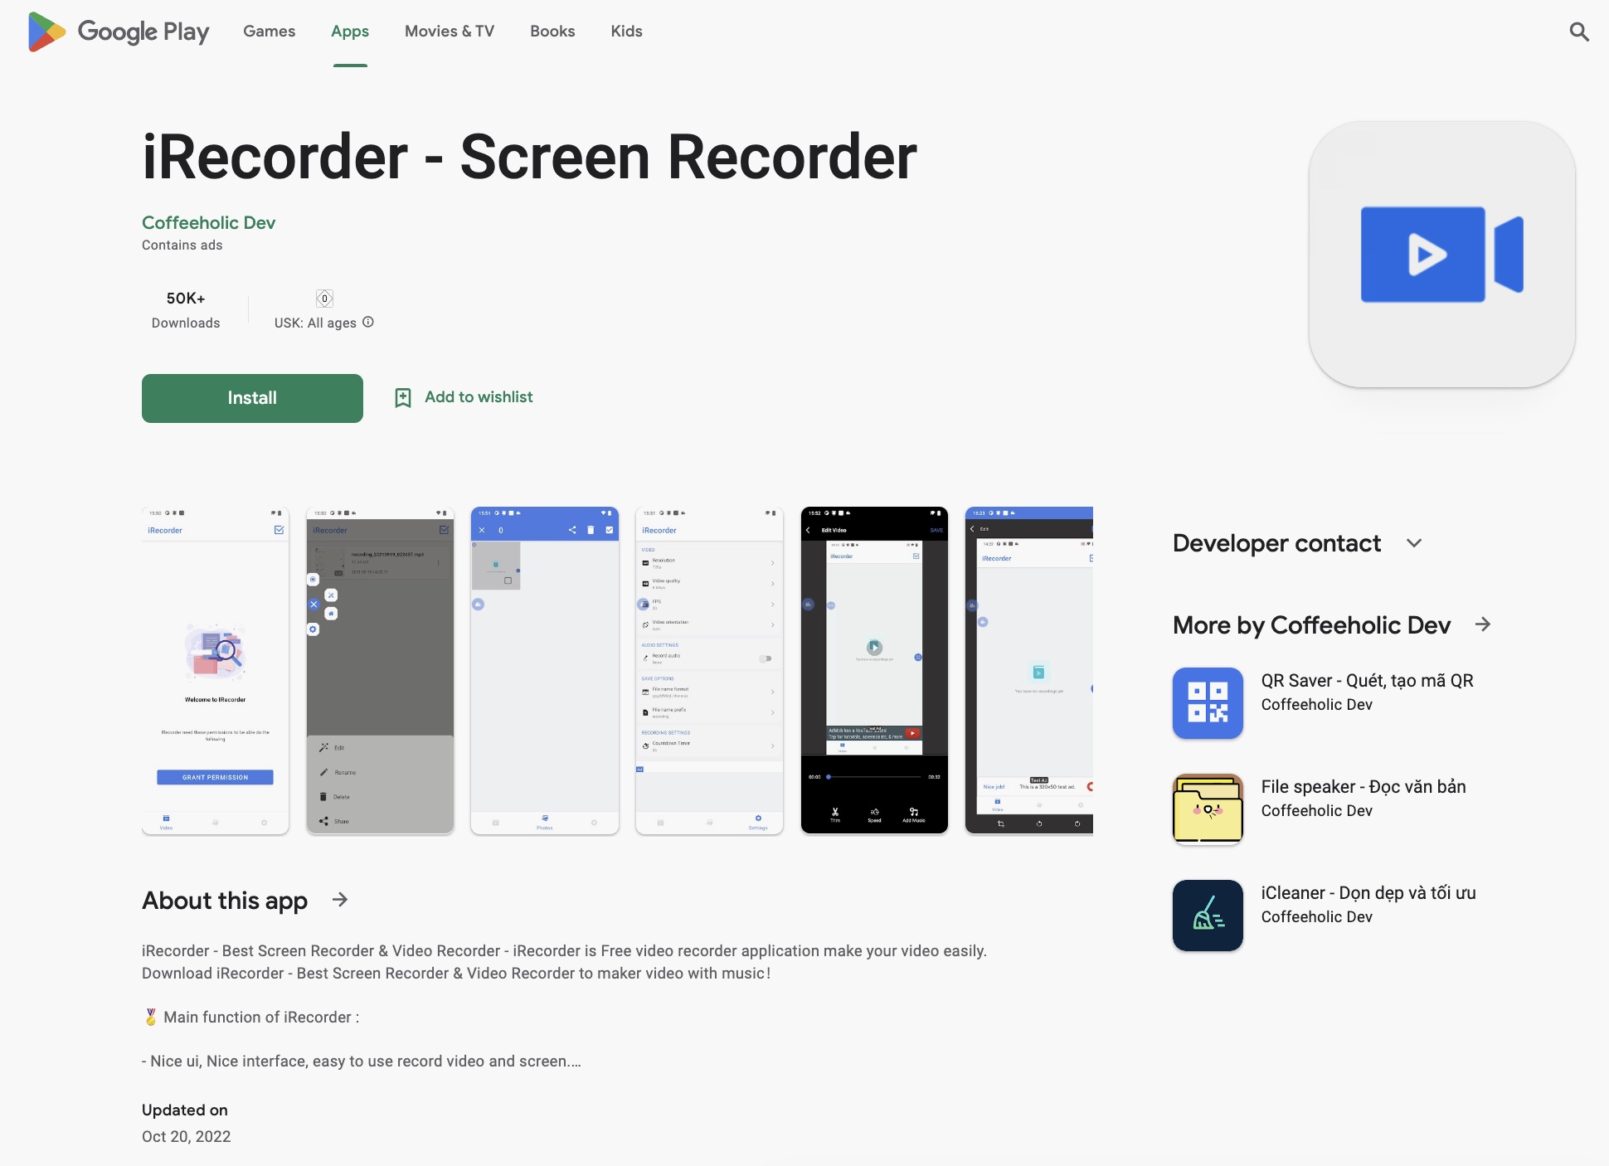Screen dimensions: 1609x1166
Task: Select the Games tab in navigation
Action: pyautogui.click(x=269, y=32)
